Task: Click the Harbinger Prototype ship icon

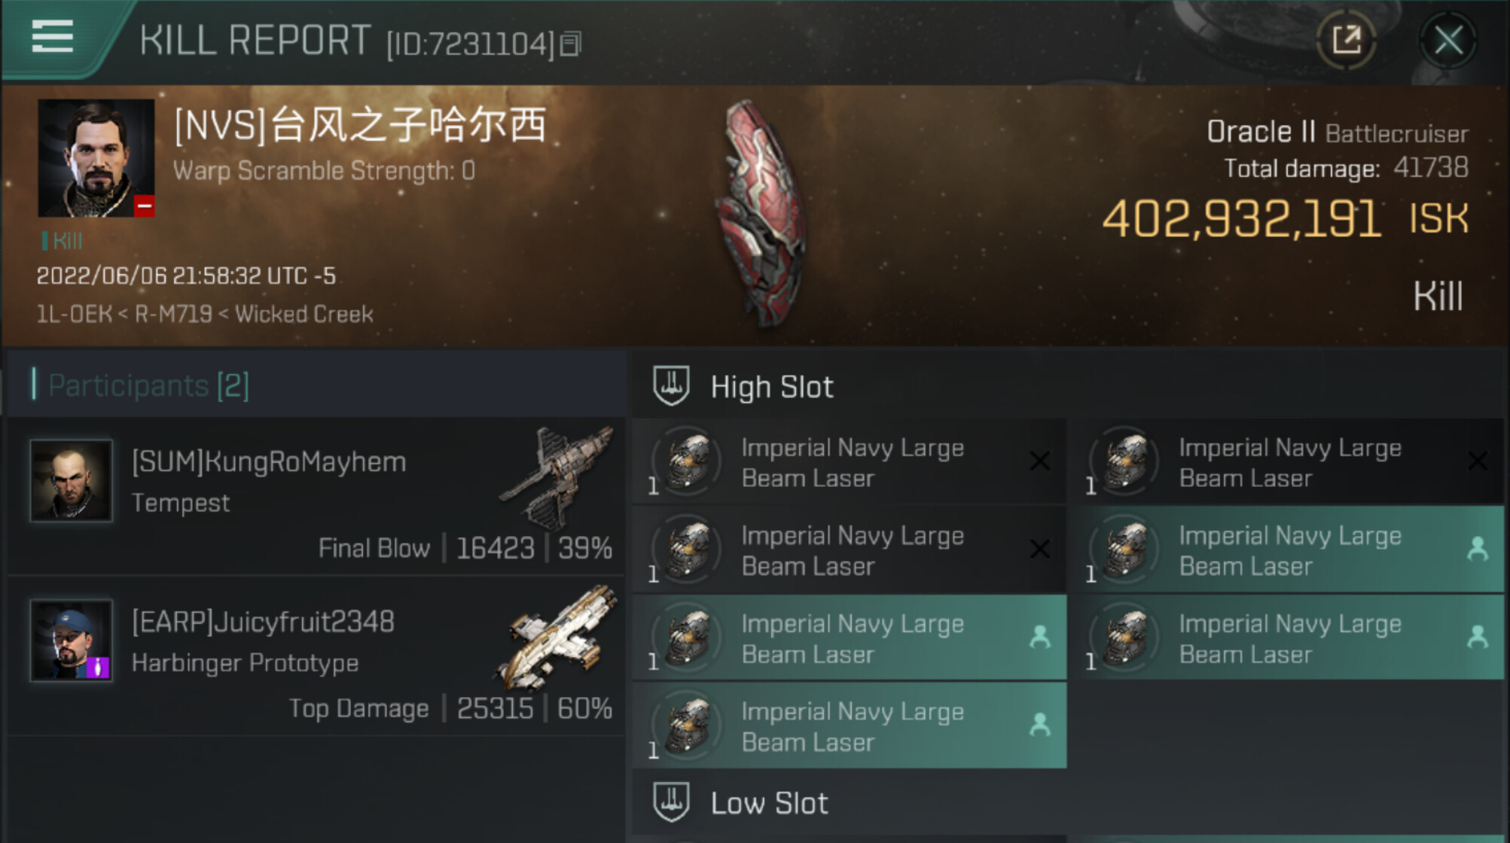Action: [x=557, y=637]
